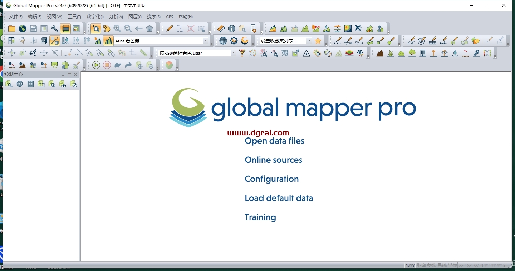Open the 3D viewer cube icon
The height and width of the screenshot is (271, 515).
pos(44,41)
